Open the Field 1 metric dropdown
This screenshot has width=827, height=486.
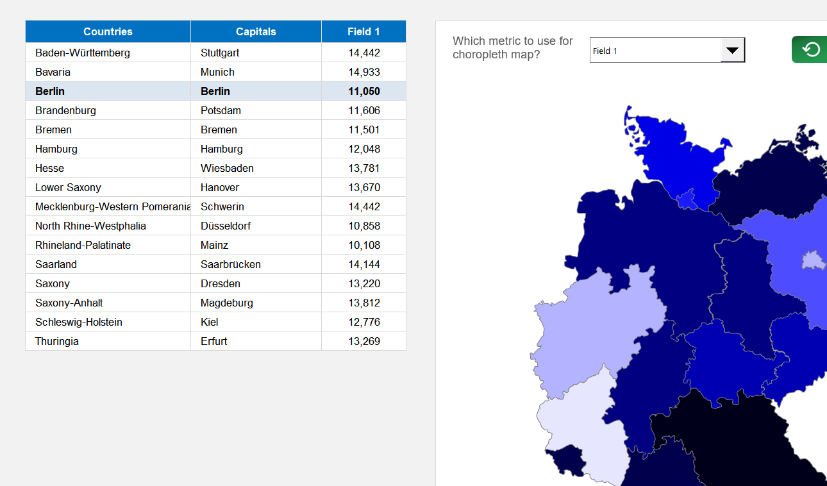coord(667,50)
